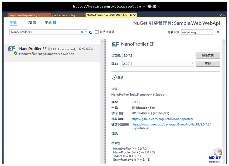229x166 pixels.
Task: Switch to the 已安裝 installed tab
Action: tap(31, 22)
